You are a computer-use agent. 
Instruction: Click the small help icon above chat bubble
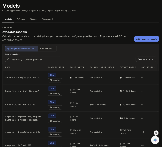tap(156, 133)
